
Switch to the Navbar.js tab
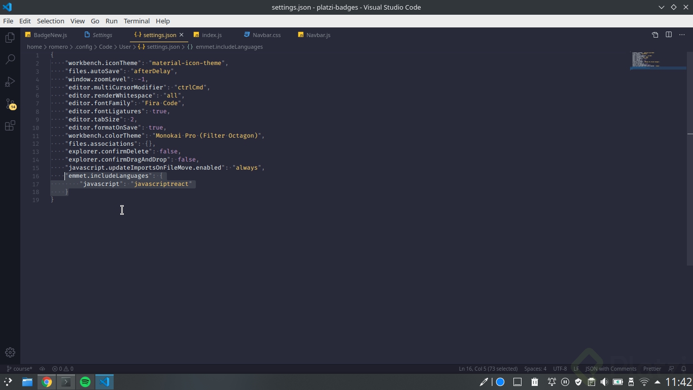click(x=318, y=35)
